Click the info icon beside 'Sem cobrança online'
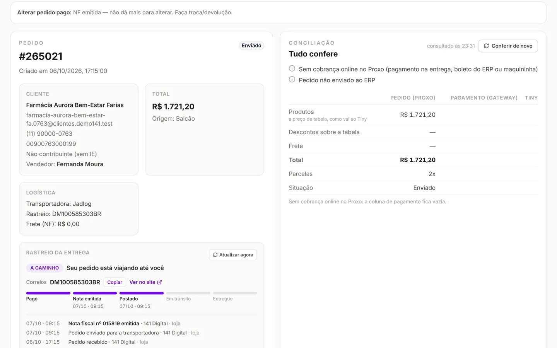Screen dimensions: 557x348 (292, 69)
